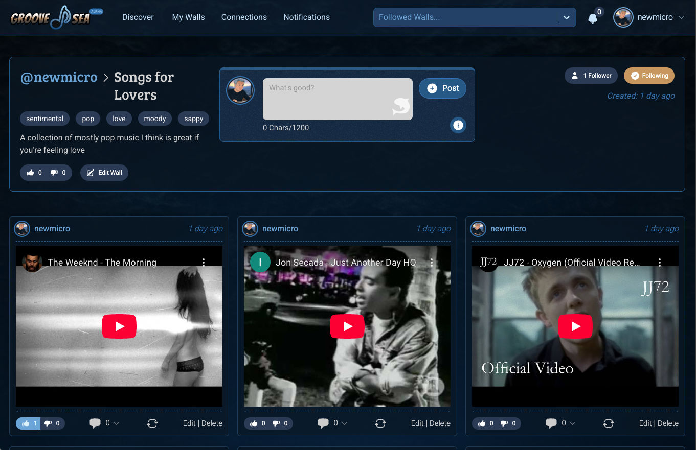Delete The Weeknd - The Morning post
696x450 pixels.
point(212,423)
